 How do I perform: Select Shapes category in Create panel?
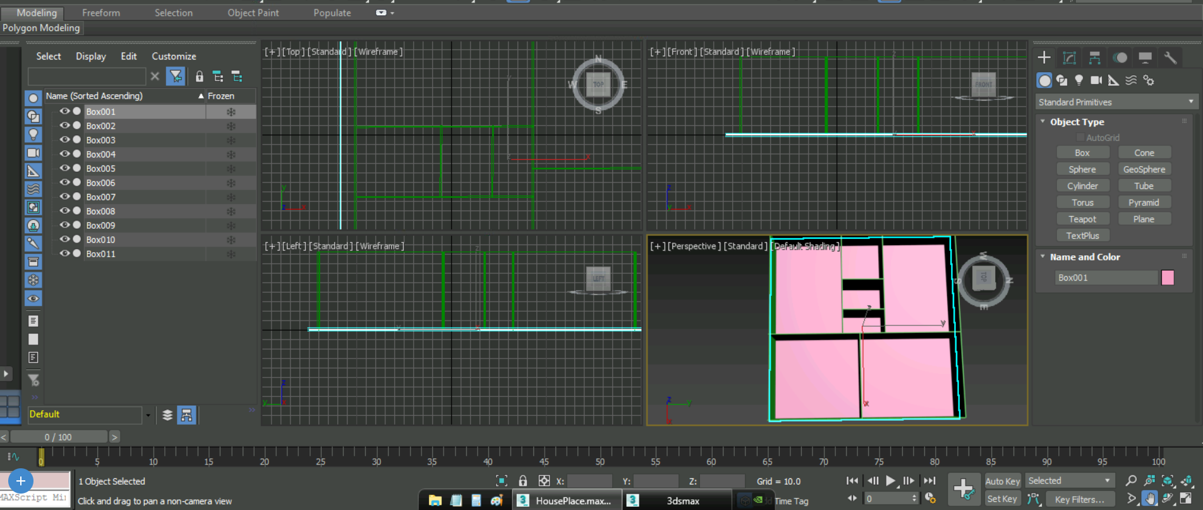pyautogui.click(x=1062, y=80)
